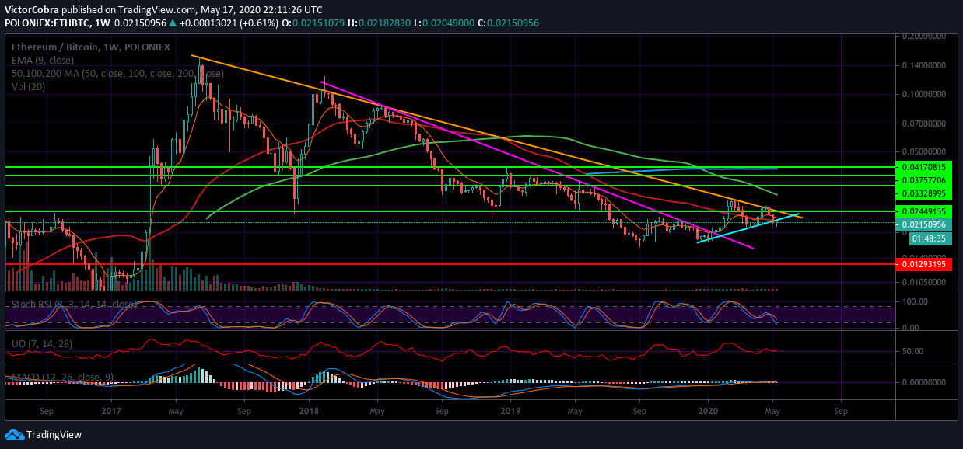Click the 0.10000000 price axis value

pyautogui.click(x=924, y=94)
